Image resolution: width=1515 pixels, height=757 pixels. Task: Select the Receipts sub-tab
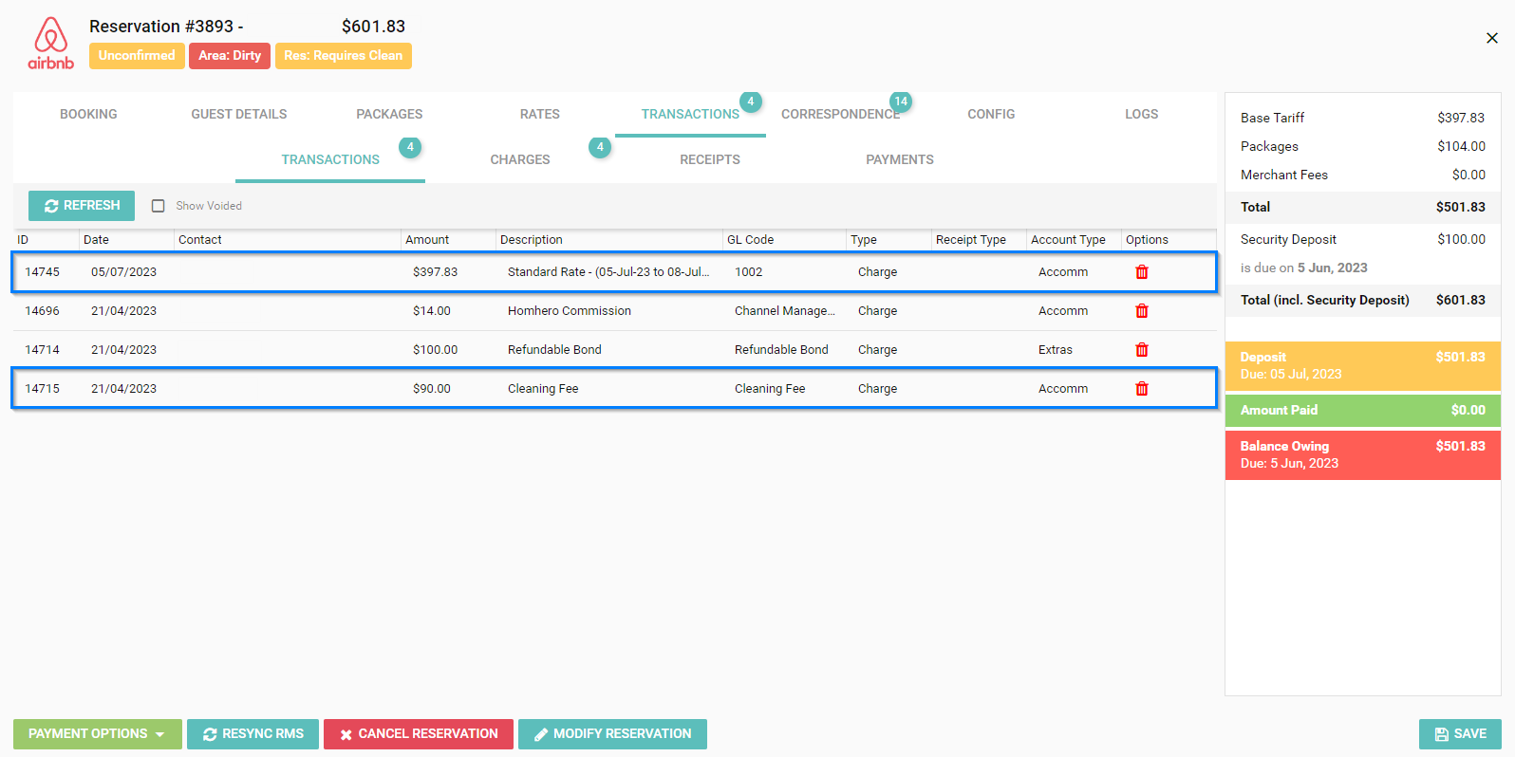click(709, 159)
